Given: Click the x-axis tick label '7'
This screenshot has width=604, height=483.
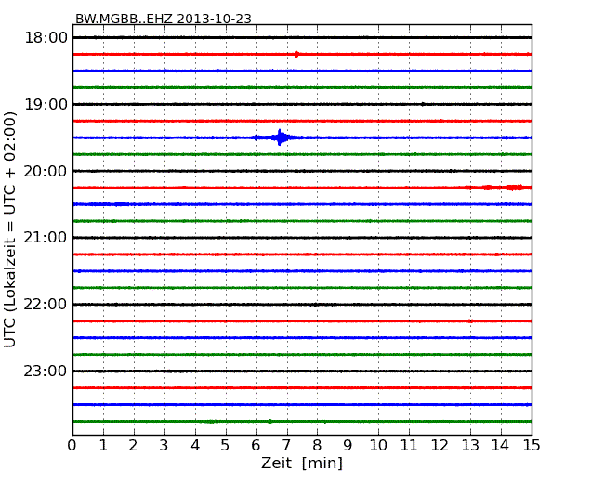Looking at the screenshot, I should point(286,446).
